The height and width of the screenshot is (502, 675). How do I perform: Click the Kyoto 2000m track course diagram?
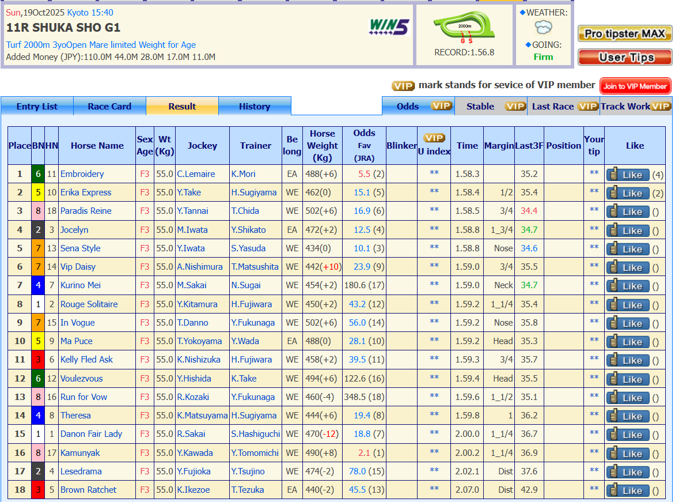click(464, 28)
